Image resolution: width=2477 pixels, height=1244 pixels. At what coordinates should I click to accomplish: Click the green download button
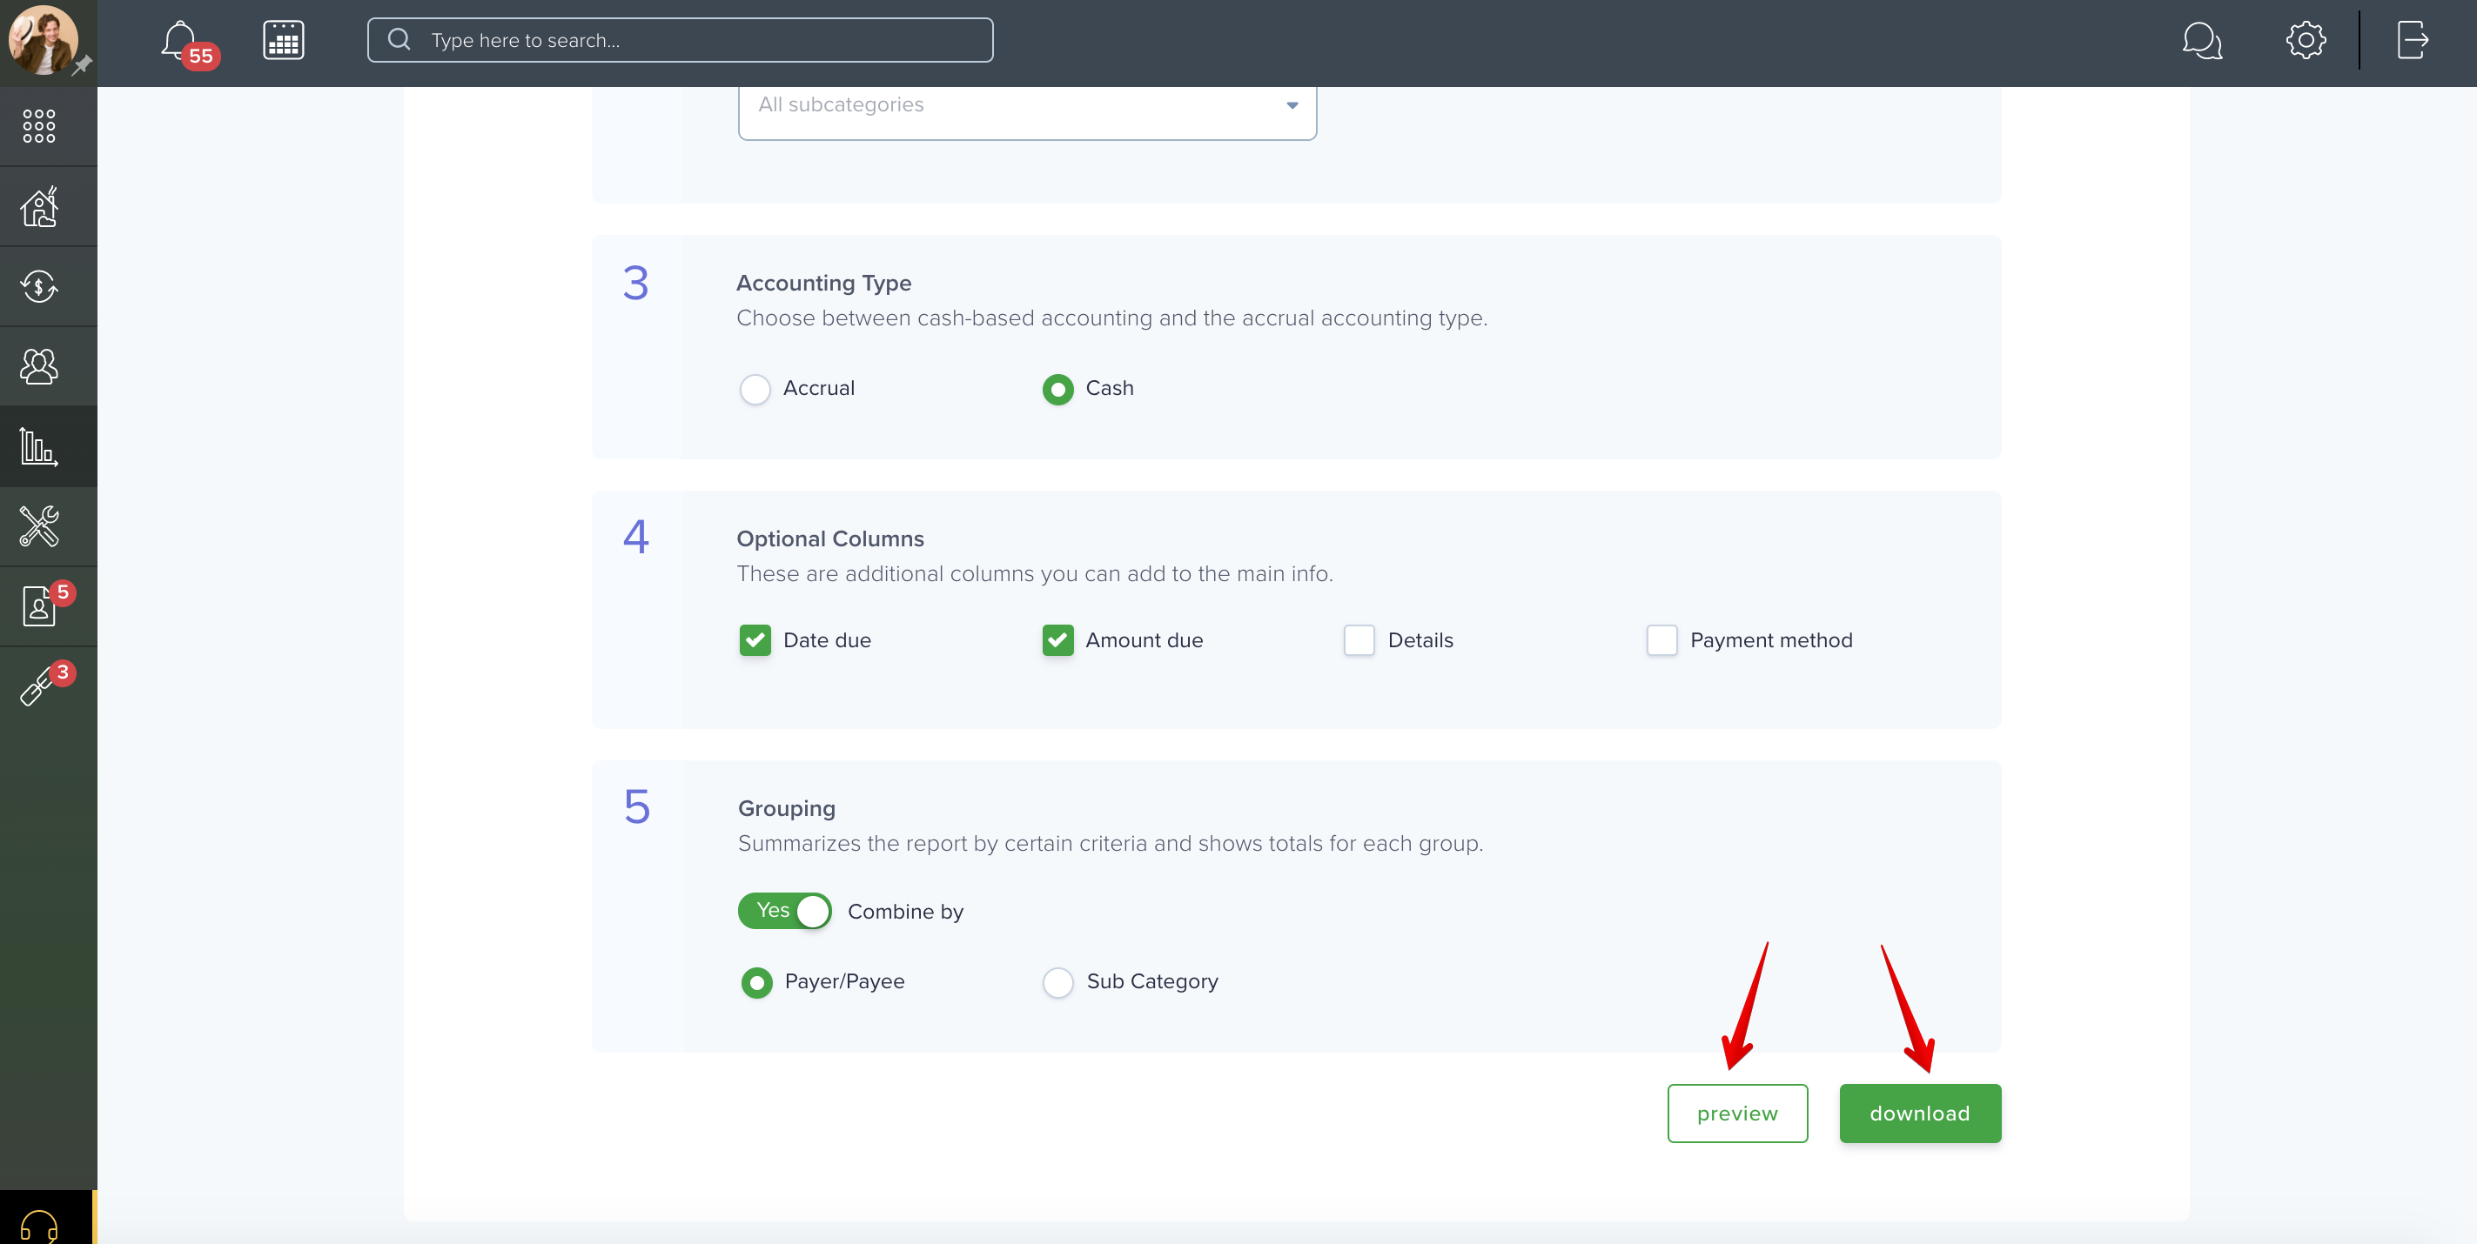(x=1919, y=1114)
